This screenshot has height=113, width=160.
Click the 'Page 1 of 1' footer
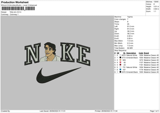click(x=154, y=111)
